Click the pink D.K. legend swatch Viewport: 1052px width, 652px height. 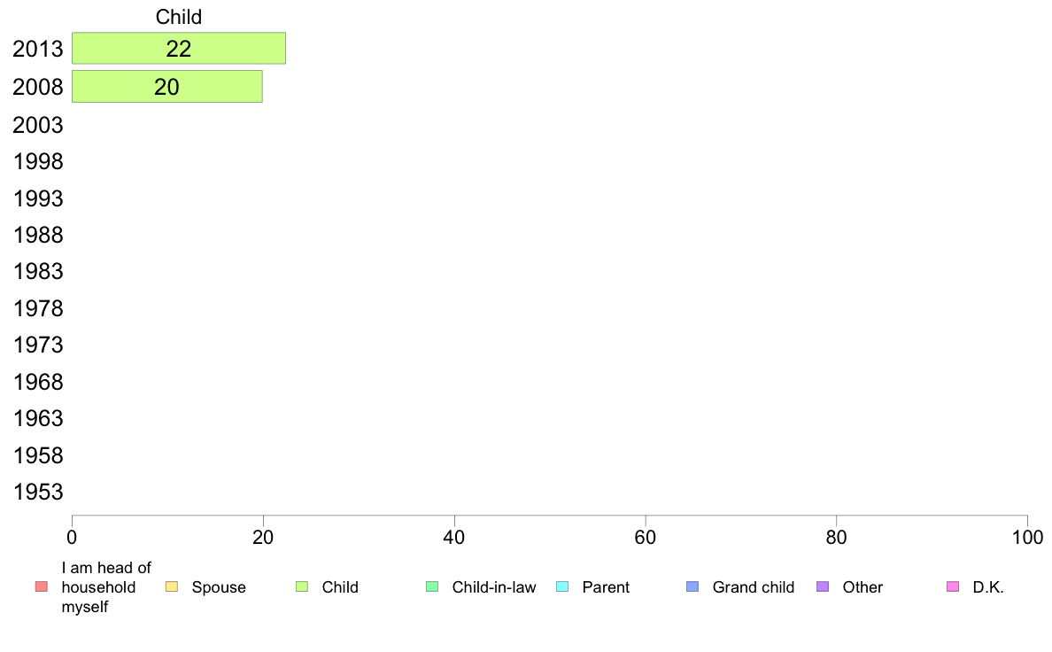click(953, 586)
